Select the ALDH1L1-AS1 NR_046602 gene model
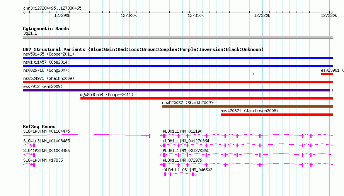This screenshot has width=344, height=196. pyautogui.click(x=180, y=174)
